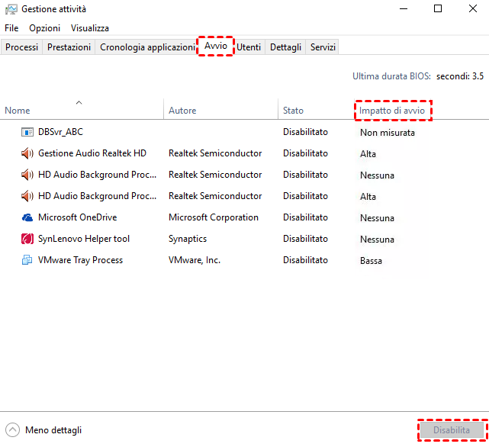
Task: Open the Opzioni menu
Action: pos(44,28)
